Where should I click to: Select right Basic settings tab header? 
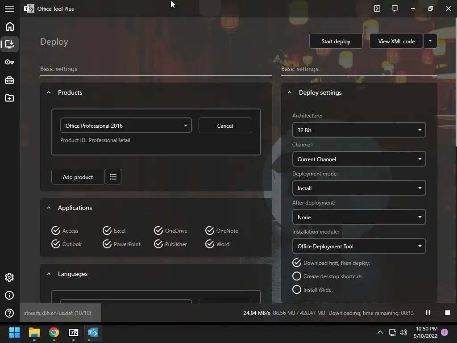[299, 69]
